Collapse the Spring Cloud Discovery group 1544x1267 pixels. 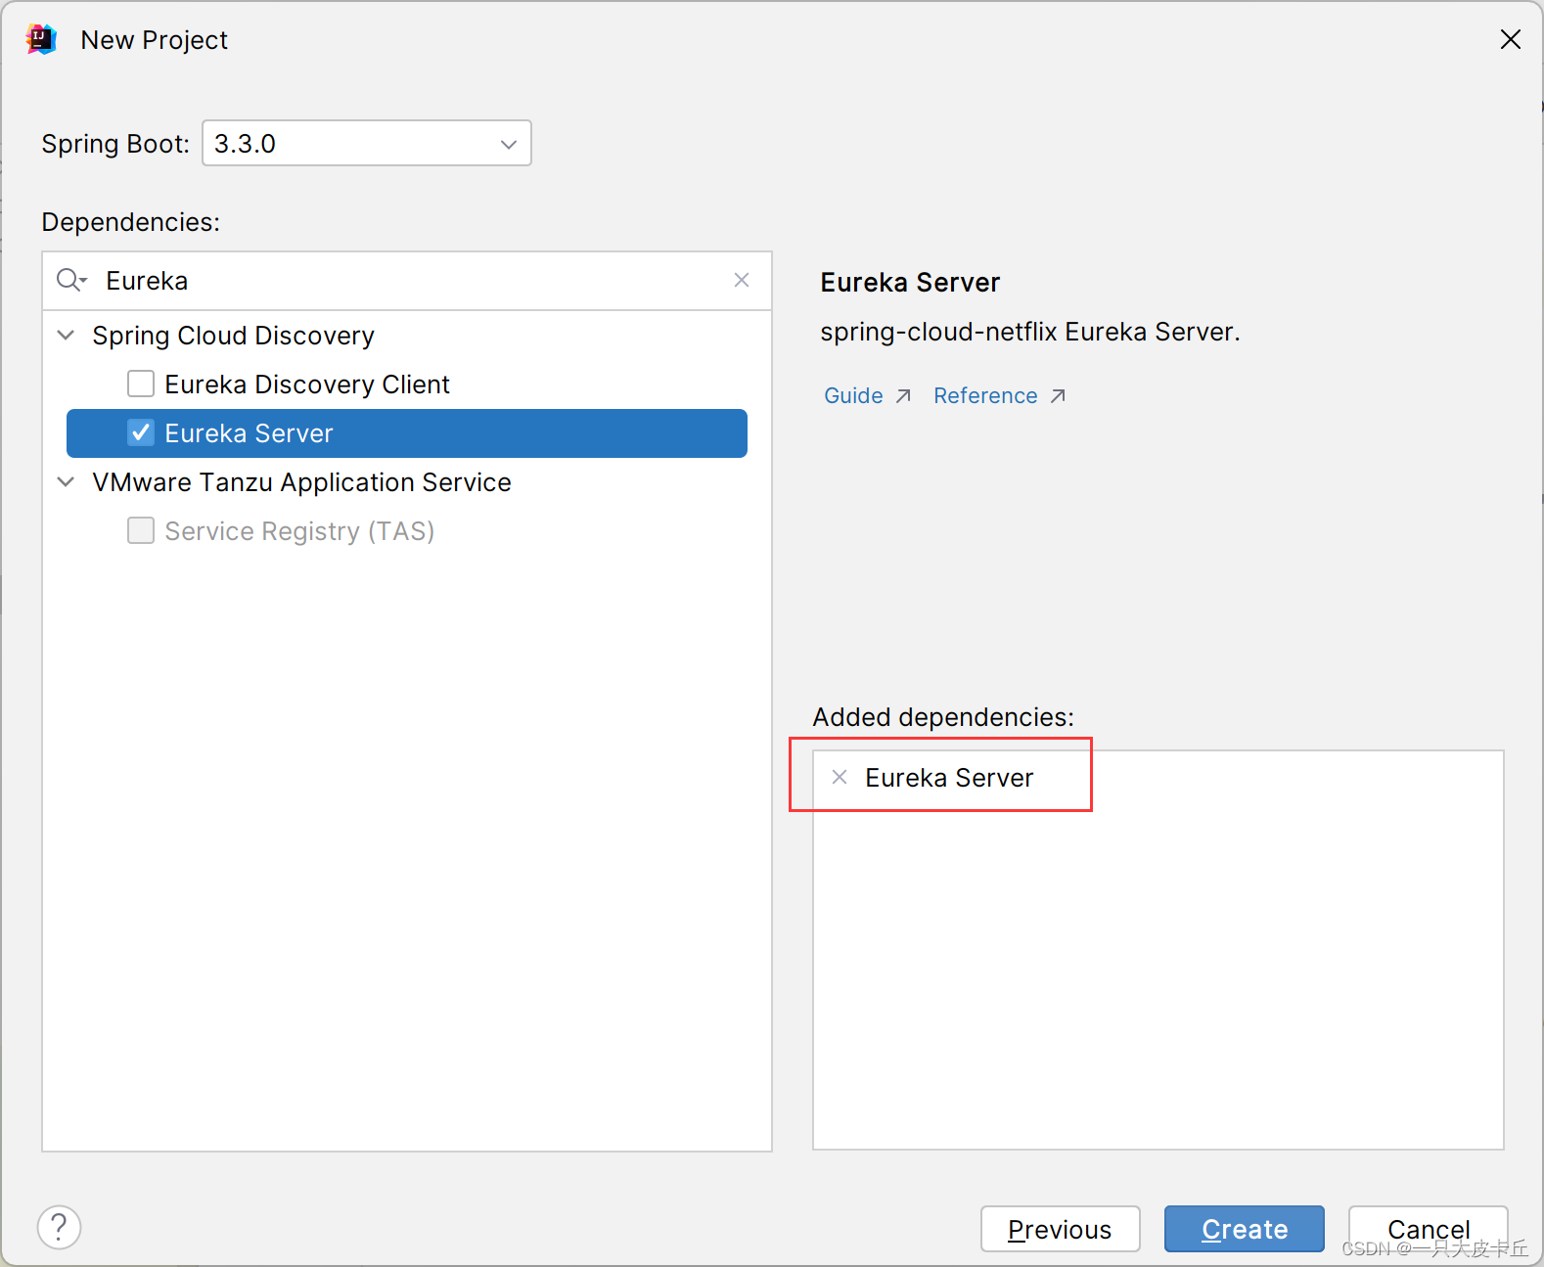click(67, 335)
